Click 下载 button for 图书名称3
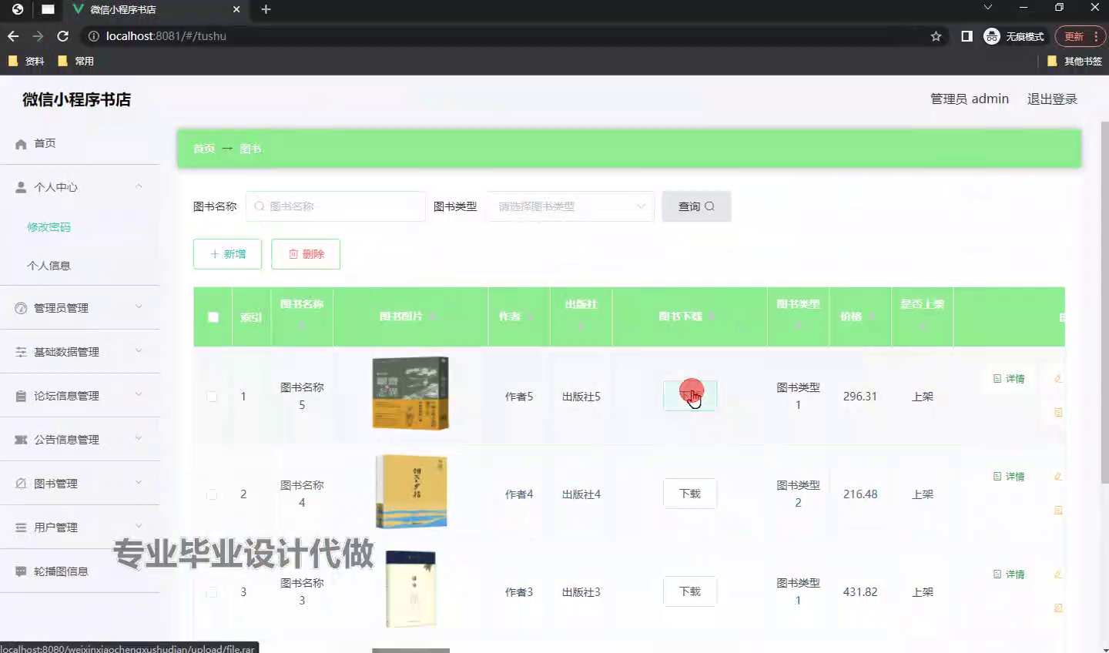 pos(690,591)
